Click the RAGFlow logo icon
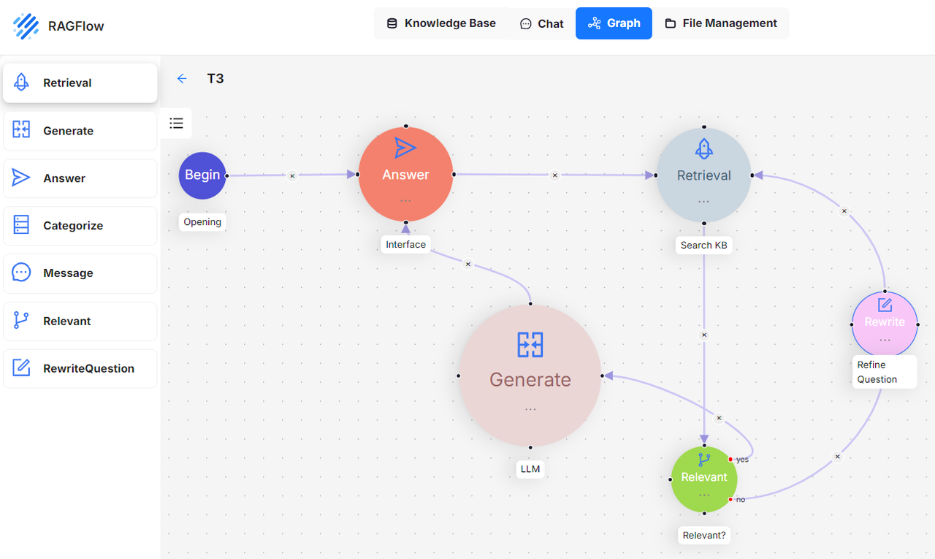The image size is (935, 559). [26, 26]
